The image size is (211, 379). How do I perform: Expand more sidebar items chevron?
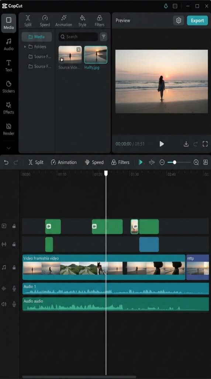[9, 148]
